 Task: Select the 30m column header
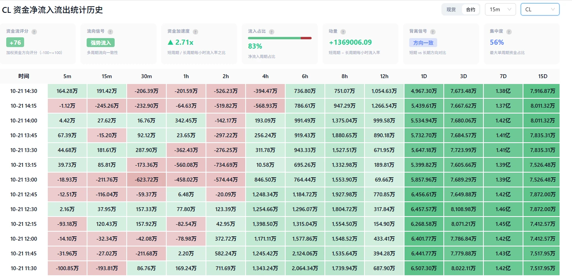[x=146, y=76]
